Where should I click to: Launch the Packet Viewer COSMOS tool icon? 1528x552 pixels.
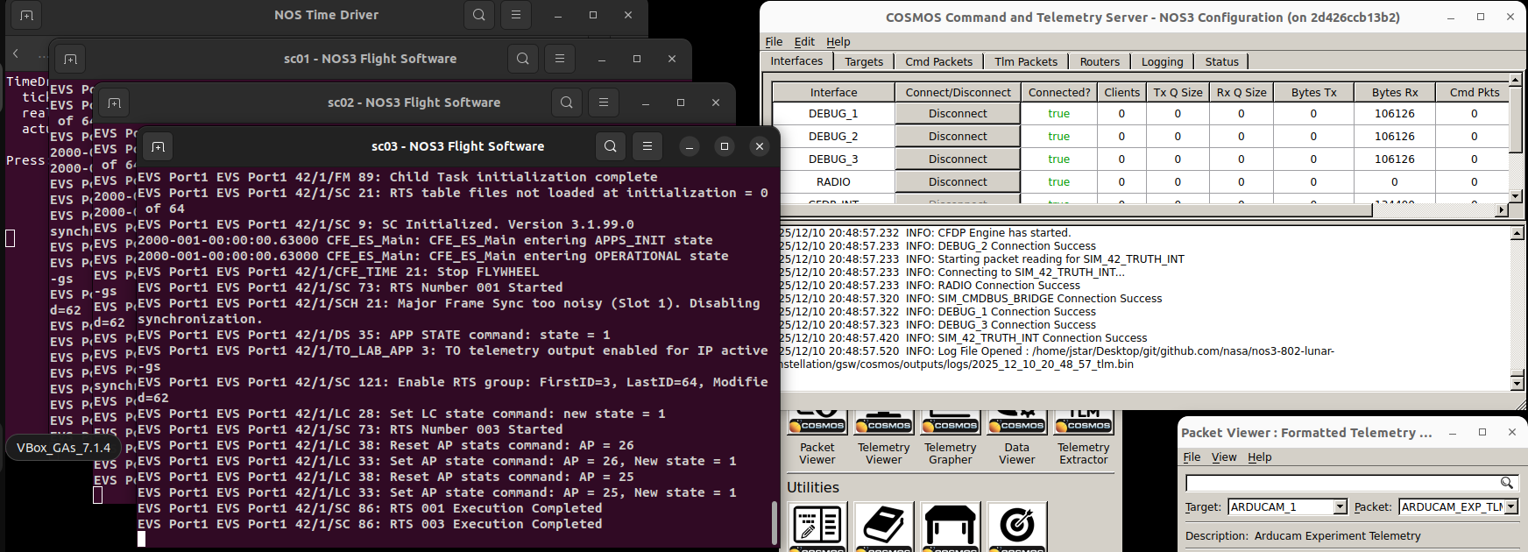[817, 422]
